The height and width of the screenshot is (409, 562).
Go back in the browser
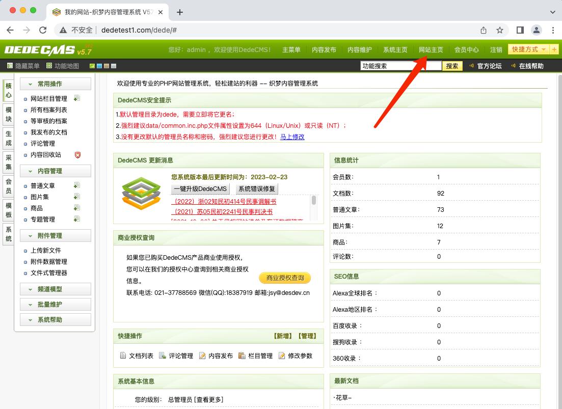click(10, 30)
